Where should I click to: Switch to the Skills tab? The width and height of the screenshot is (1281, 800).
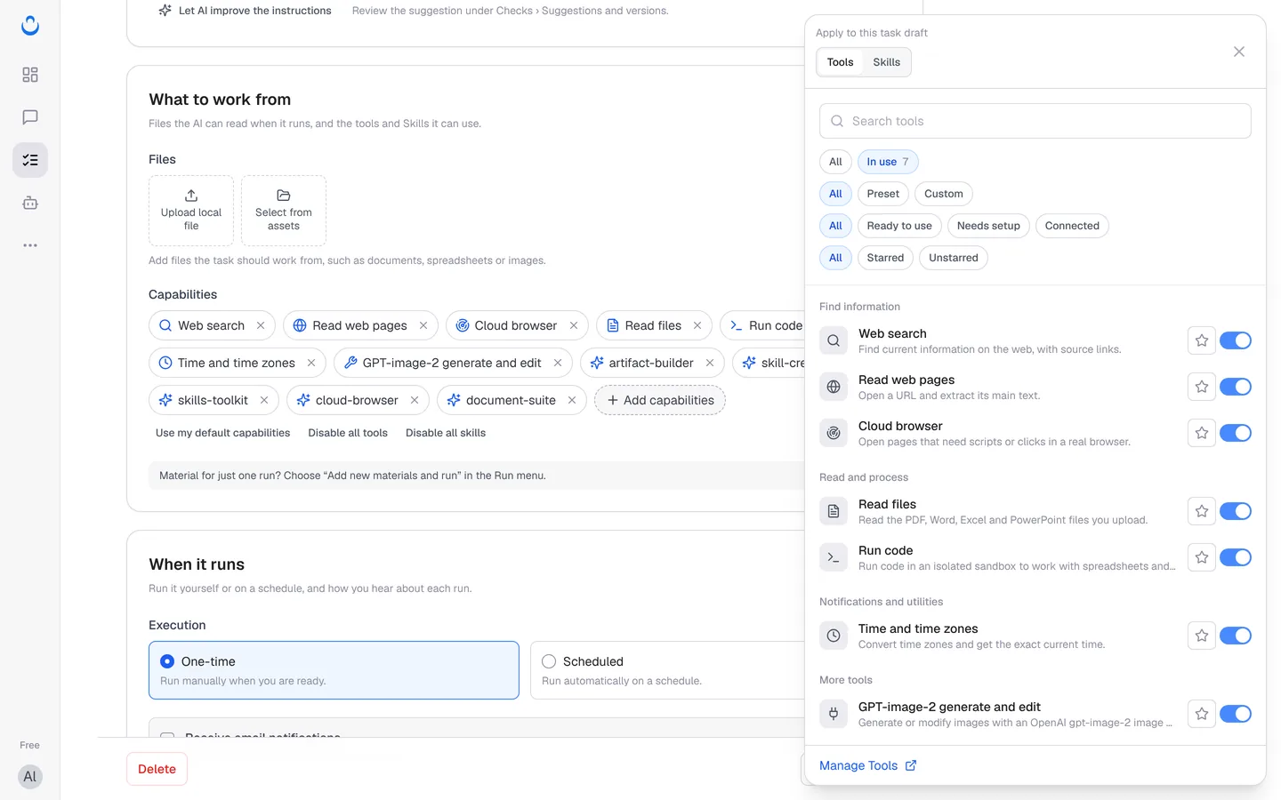tap(886, 62)
